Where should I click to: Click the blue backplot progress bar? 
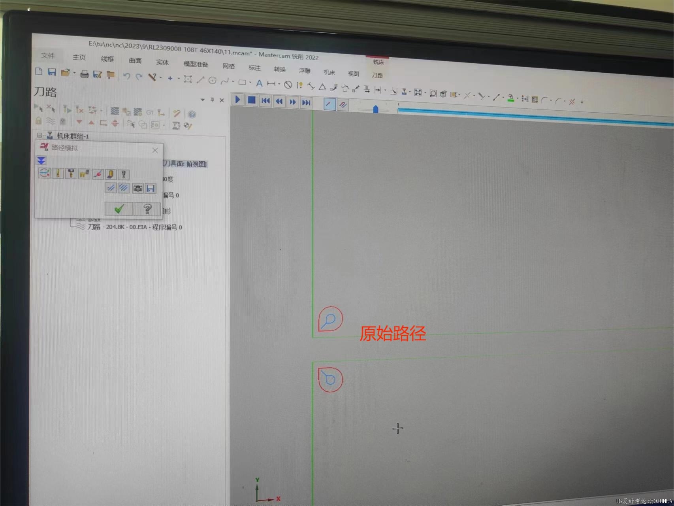pyautogui.click(x=535, y=117)
